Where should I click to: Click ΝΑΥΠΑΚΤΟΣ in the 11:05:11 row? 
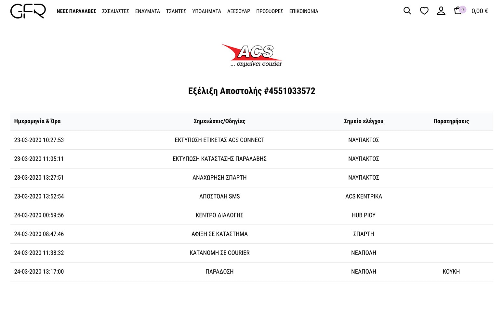tap(364, 159)
